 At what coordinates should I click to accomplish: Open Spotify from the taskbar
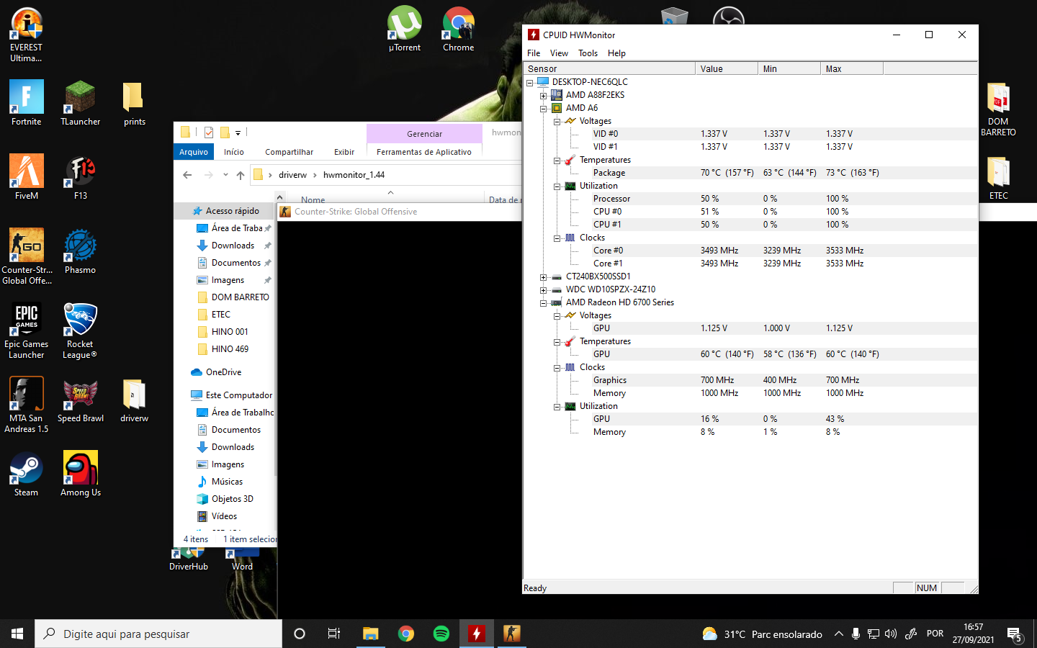tap(441, 634)
